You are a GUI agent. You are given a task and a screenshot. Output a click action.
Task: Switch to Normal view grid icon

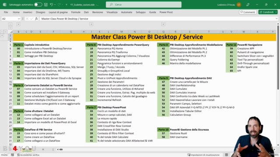(227, 155)
